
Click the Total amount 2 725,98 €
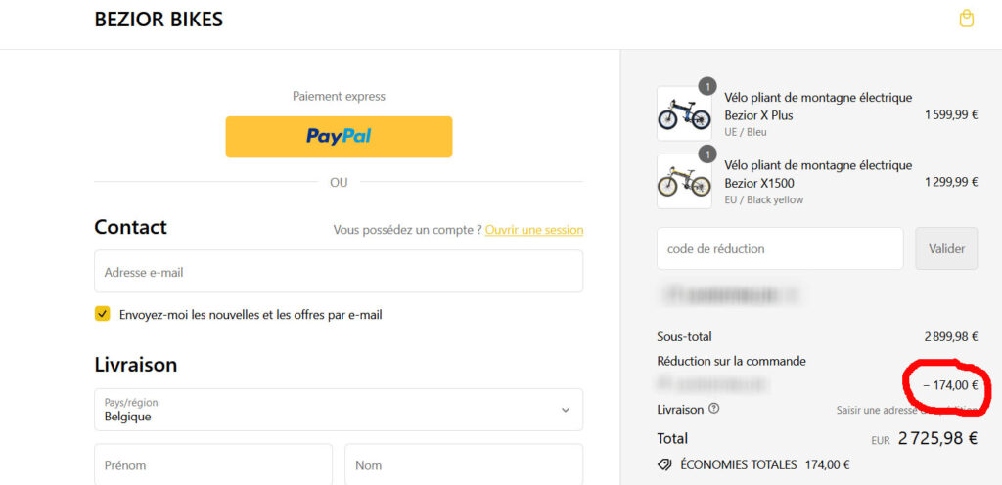pos(937,439)
